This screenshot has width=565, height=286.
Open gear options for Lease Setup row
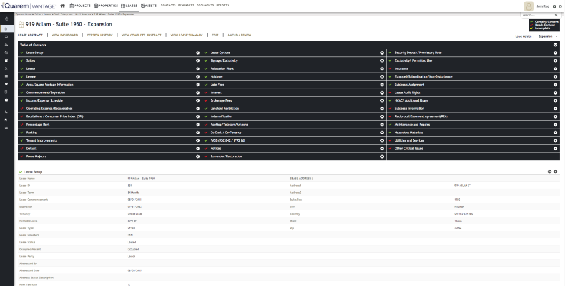198,53
